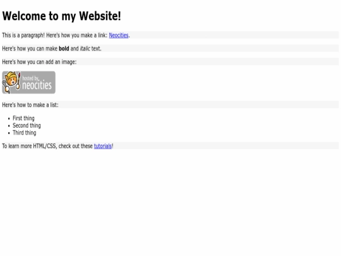Viewport: 341px width, 256px height.
Task: Select the Third thing list item
Action: [x=25, y=133]
